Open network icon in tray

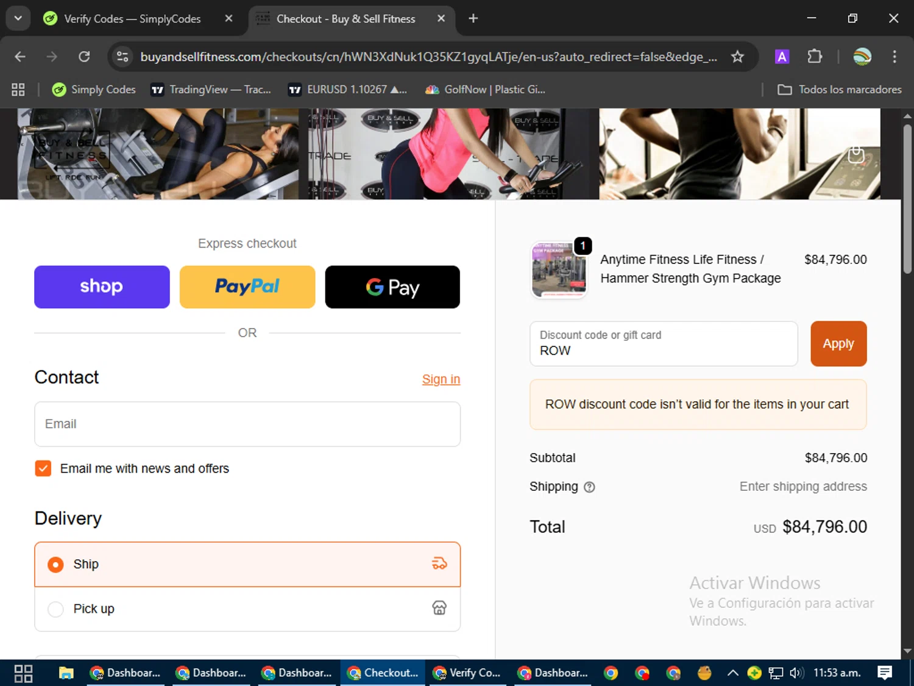(x=776, y=673)
